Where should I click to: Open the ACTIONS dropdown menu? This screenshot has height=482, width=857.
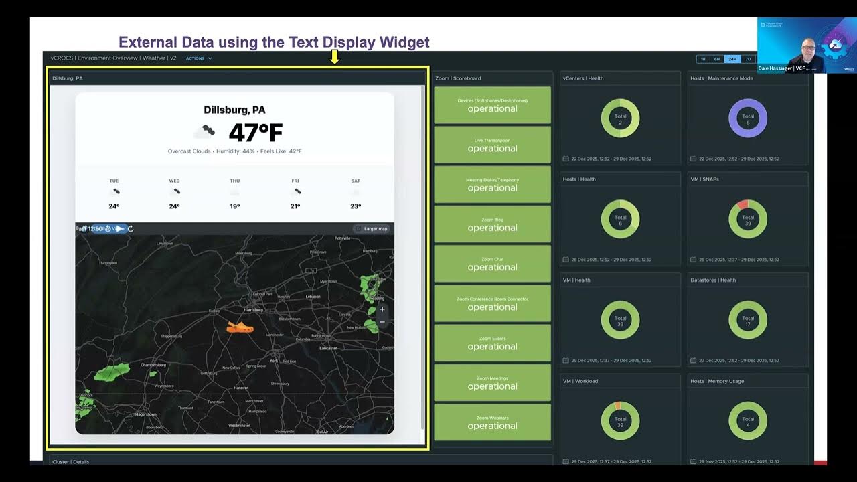(x=198, y=58)
